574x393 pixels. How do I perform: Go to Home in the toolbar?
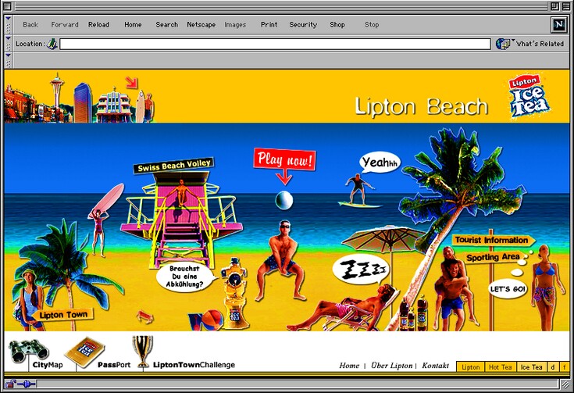tap(133, 24)
